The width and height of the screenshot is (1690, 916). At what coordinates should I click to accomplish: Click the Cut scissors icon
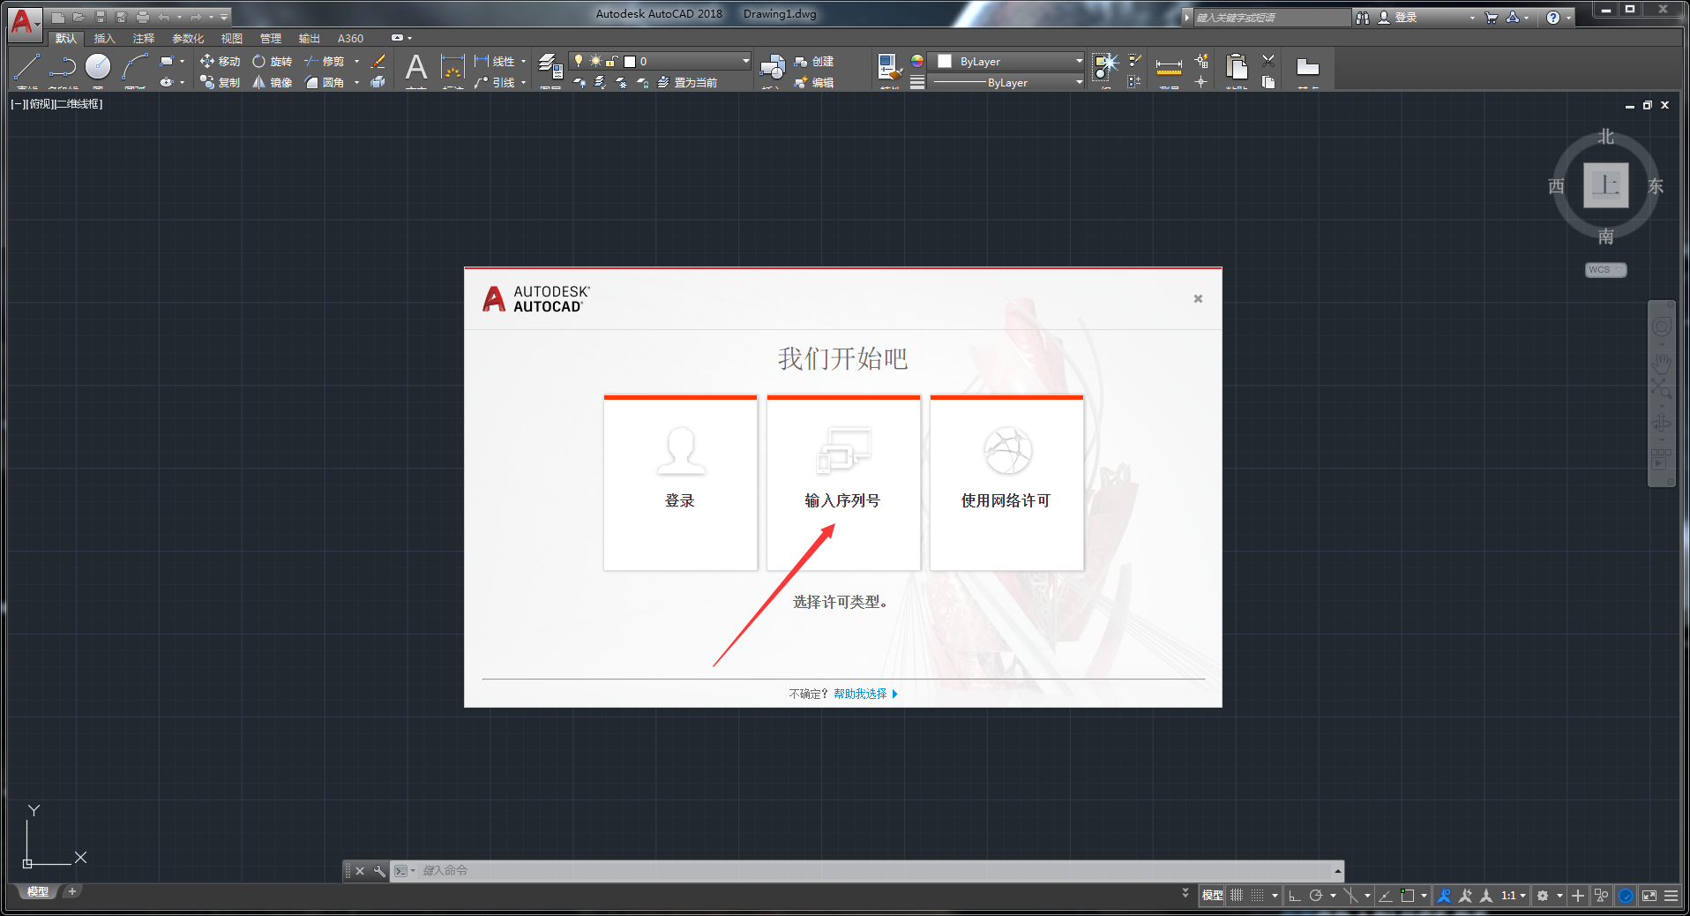tap(1268, 60)
